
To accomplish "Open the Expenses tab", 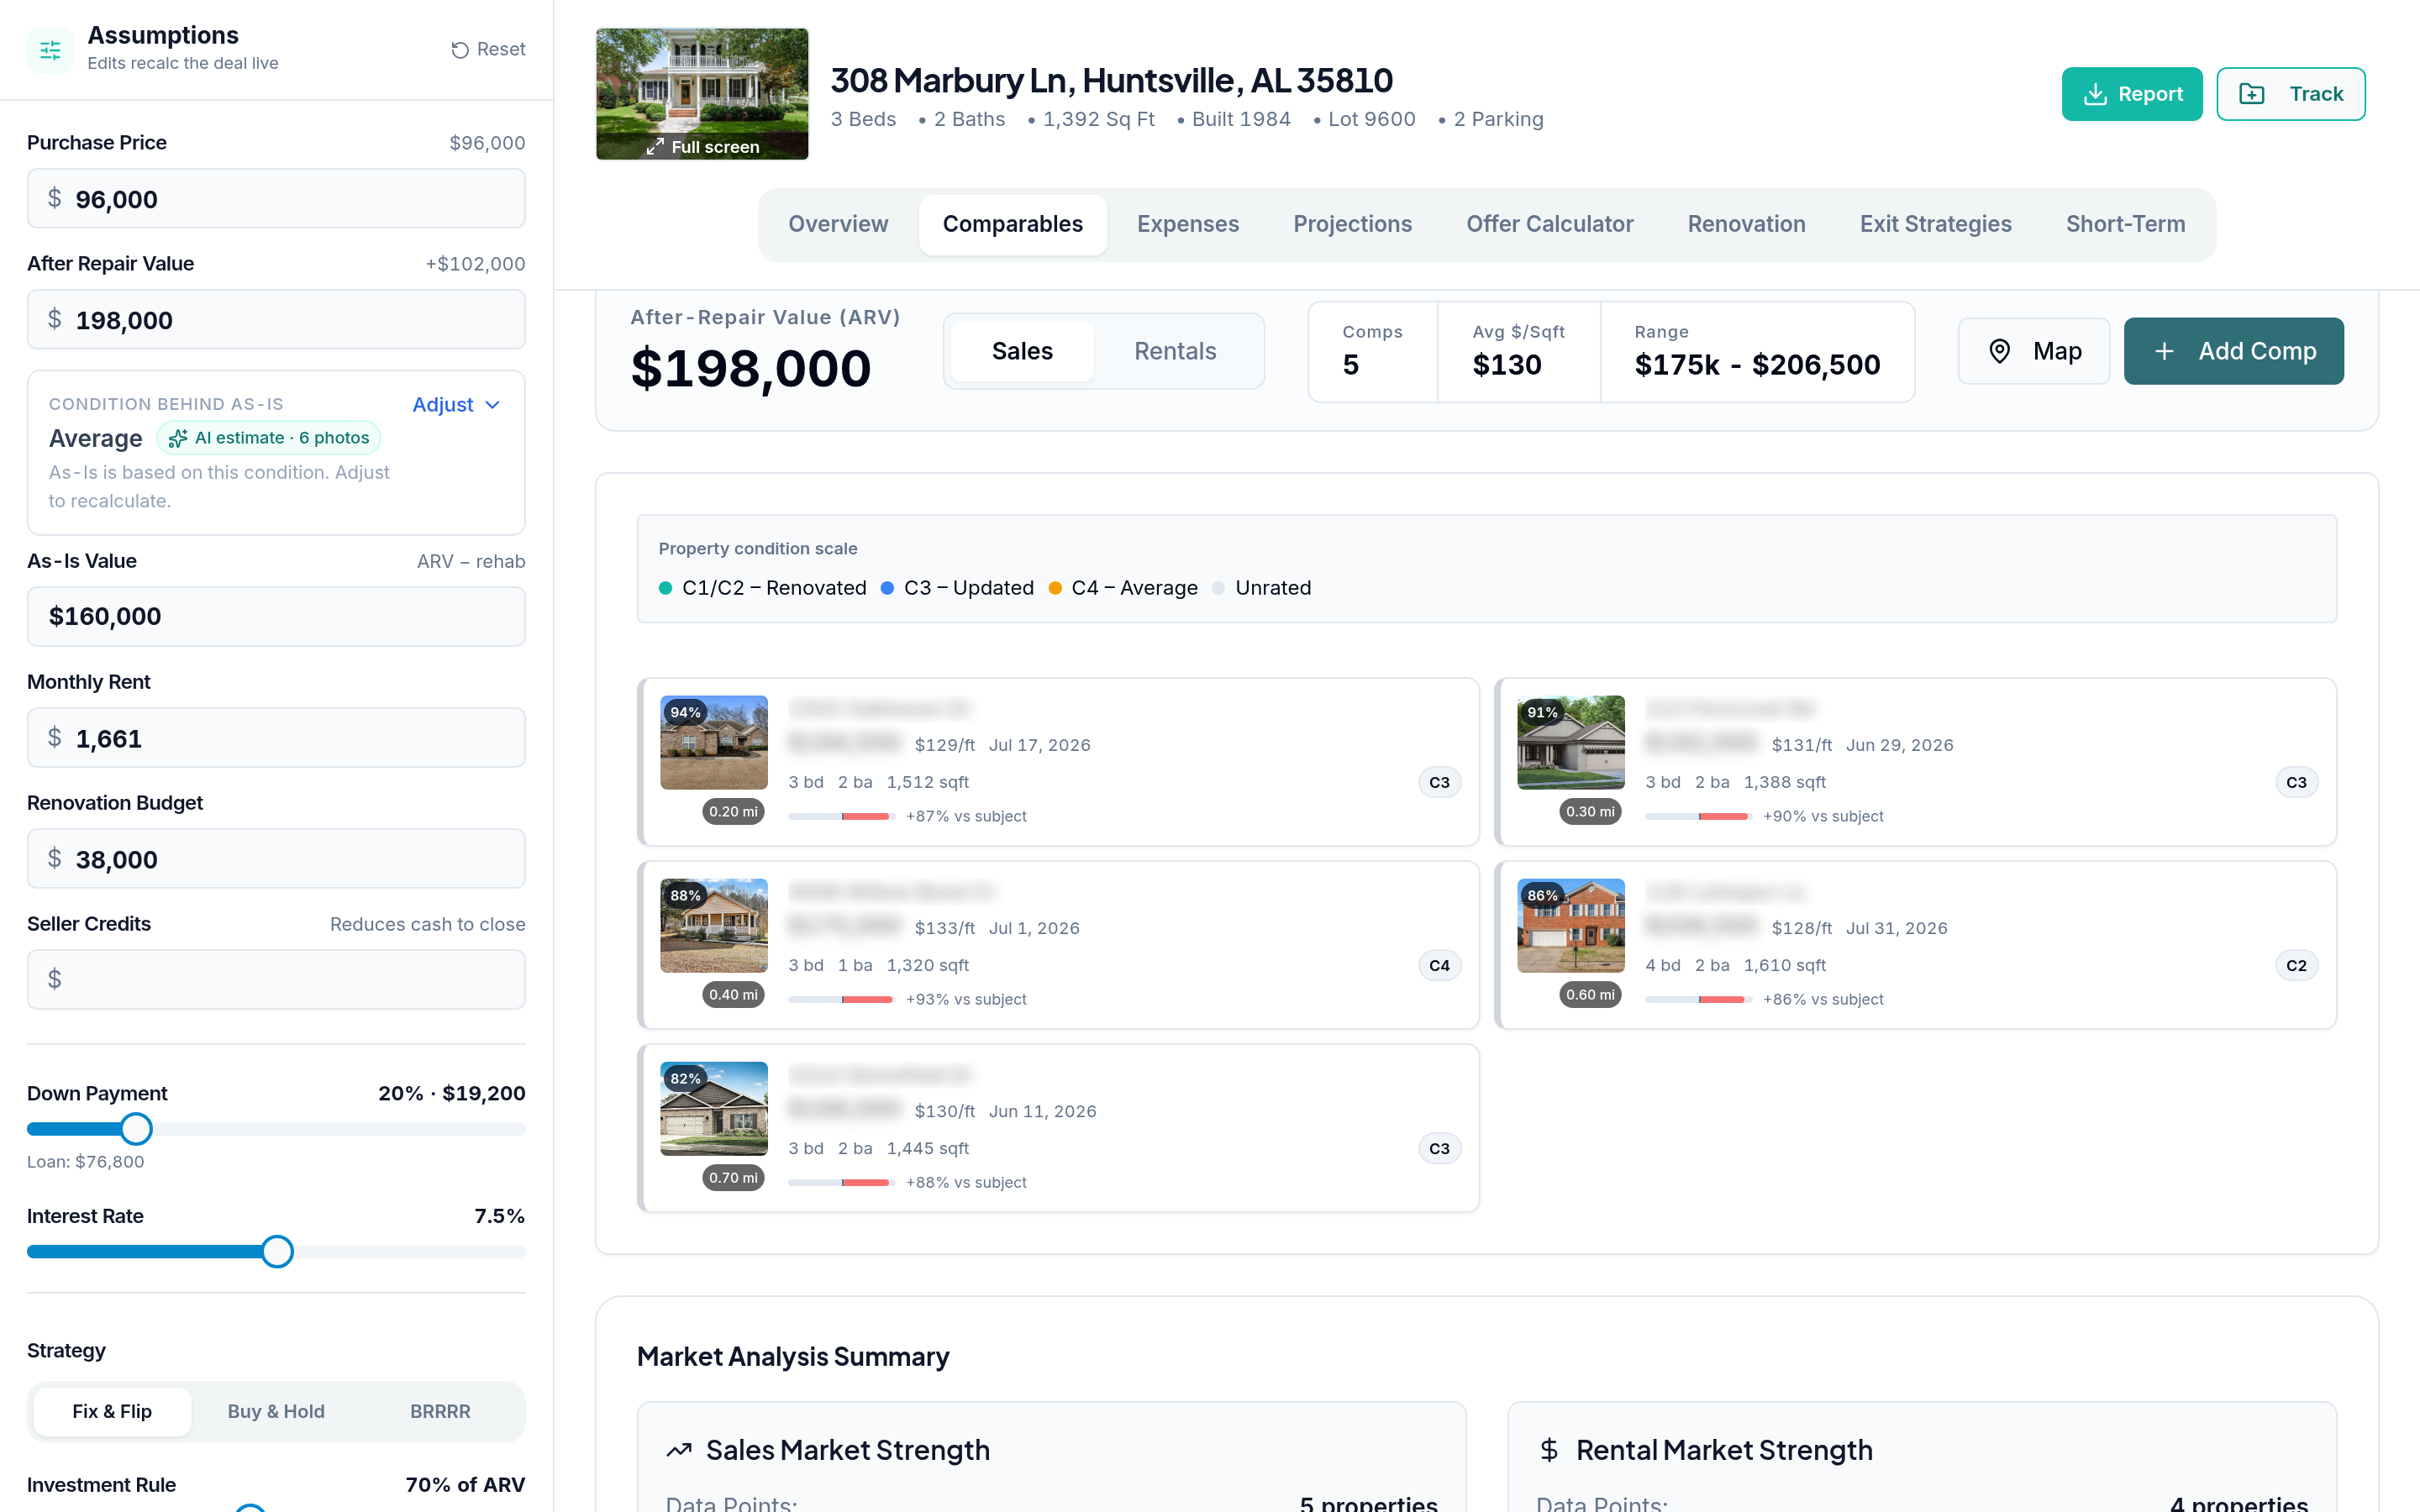I will pyautogui.click(x=1187, y=224).
